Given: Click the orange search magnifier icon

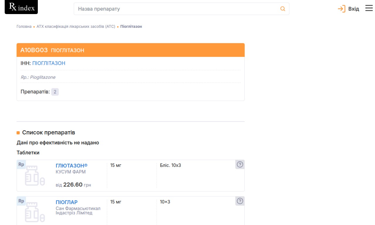Looking at the screenshot, I should tap(283, 9).
